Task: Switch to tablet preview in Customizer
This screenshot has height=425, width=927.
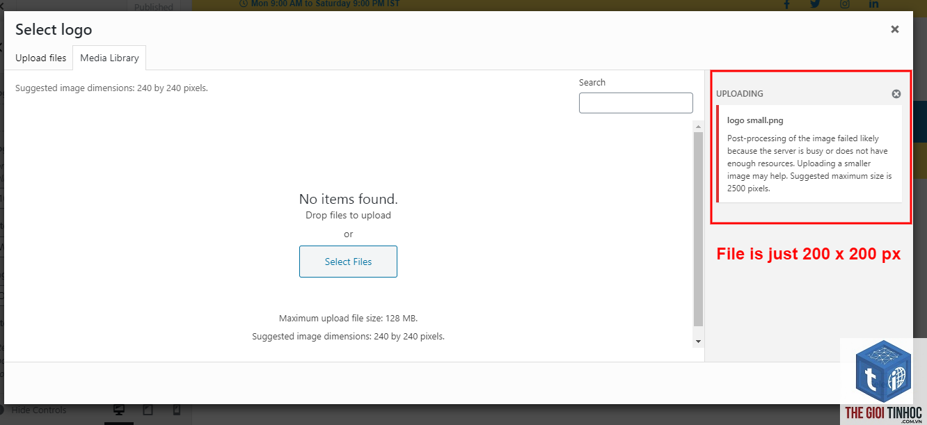Action: coord(148,410)
